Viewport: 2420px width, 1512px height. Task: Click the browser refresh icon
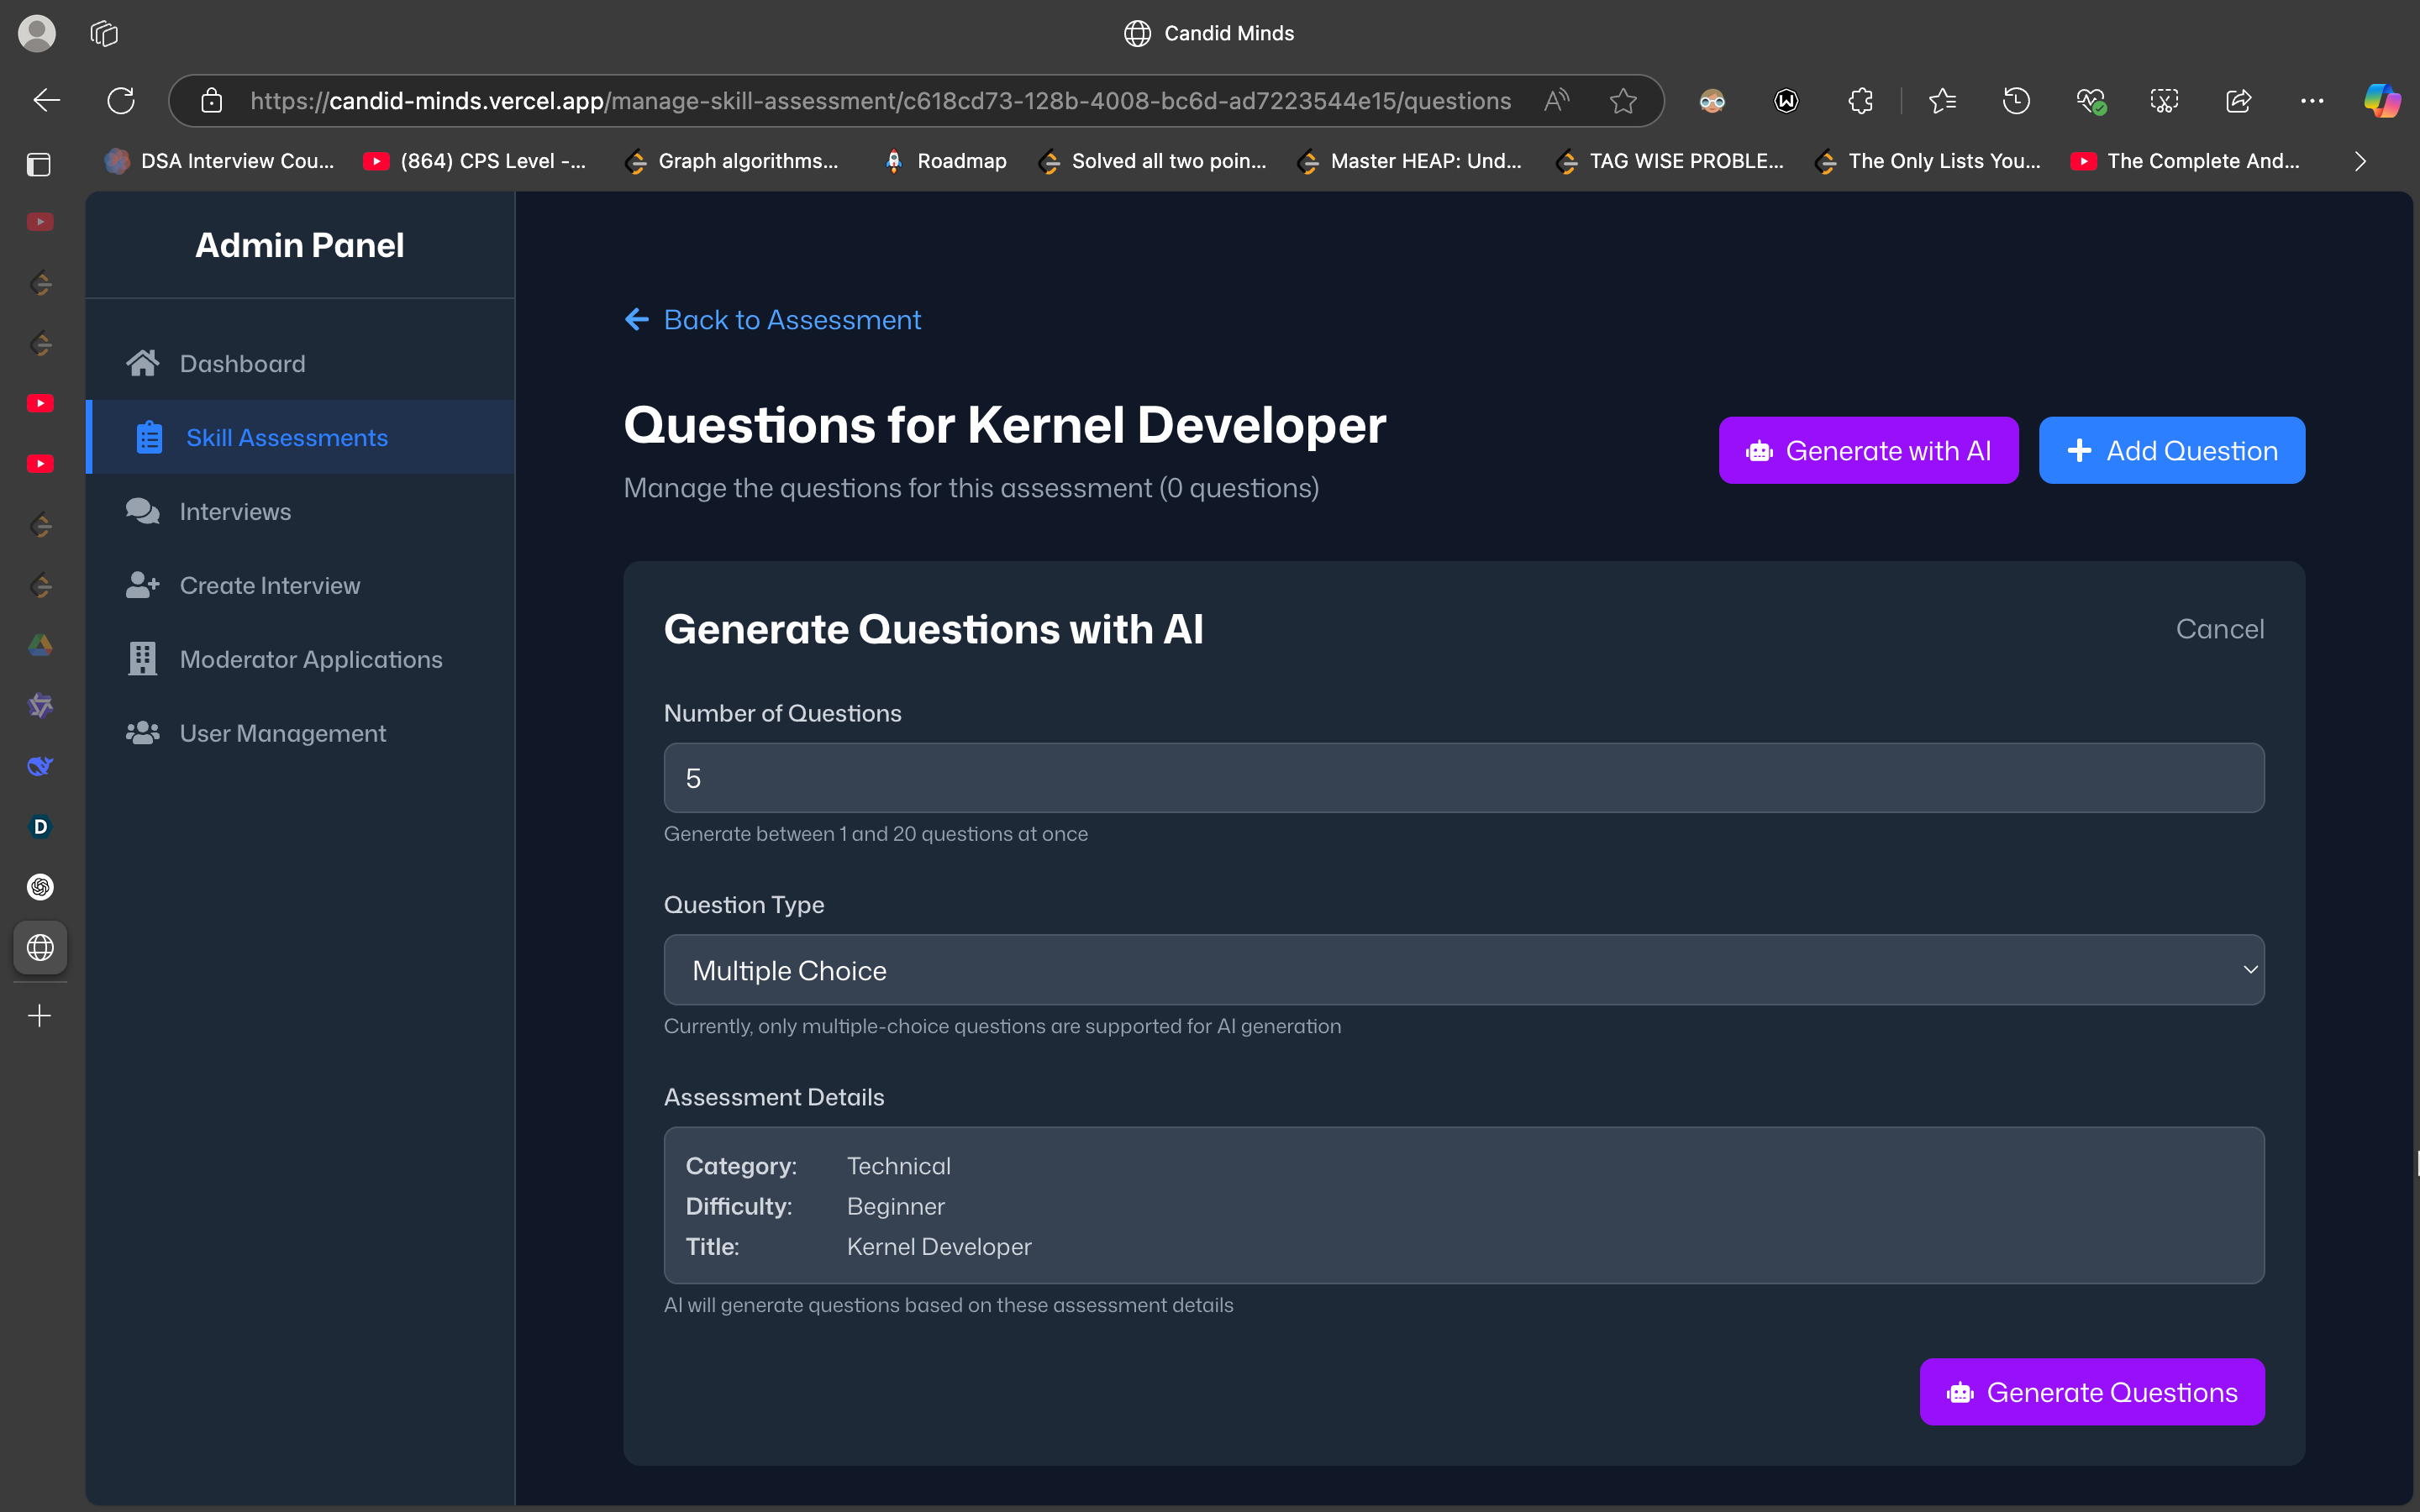pyautogui.click(x=121, y=101)
